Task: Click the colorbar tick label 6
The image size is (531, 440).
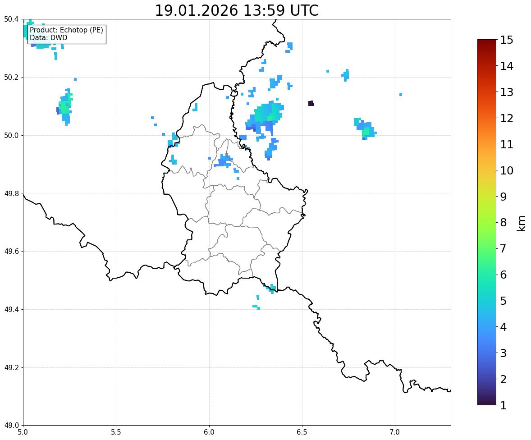Action: 504,275
